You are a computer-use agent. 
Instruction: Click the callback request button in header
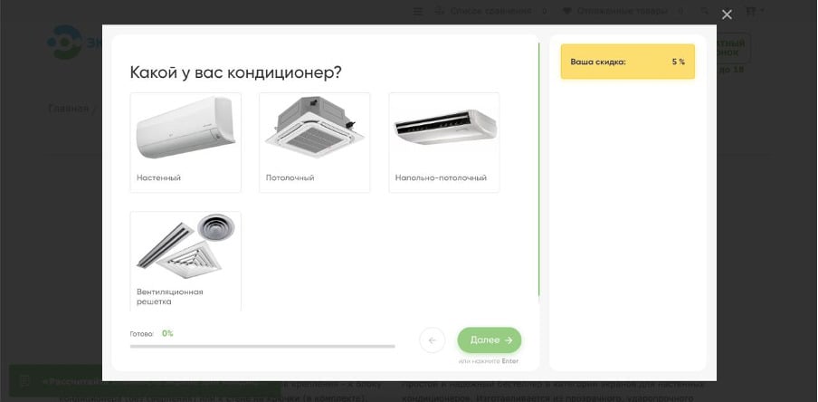pos(731,47)
